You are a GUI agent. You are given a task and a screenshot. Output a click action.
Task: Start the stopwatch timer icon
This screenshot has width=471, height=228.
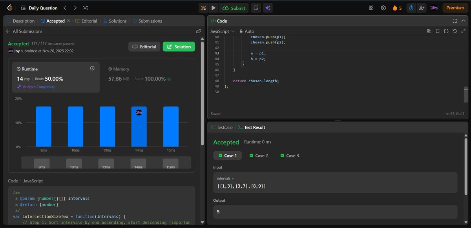[x=411, y=8]
